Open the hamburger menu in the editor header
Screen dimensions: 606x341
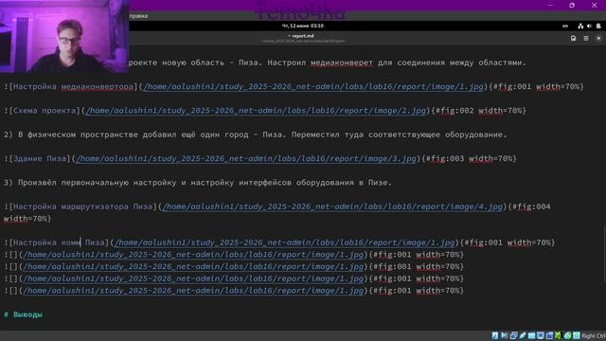[586, 38]
